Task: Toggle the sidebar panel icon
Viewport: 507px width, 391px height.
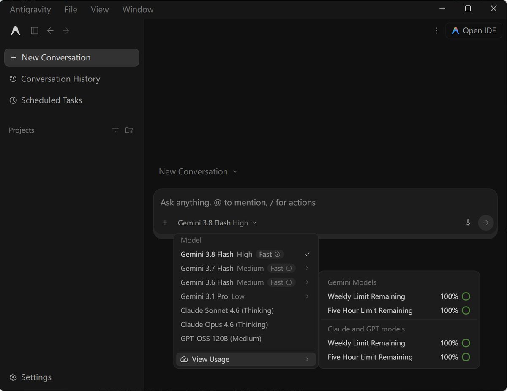Action: [x=35, y=31]
